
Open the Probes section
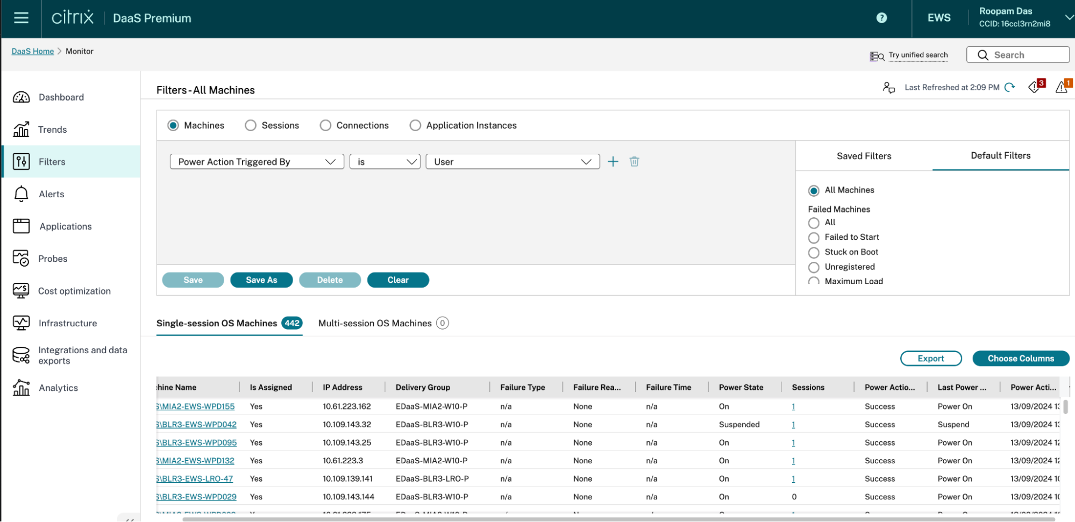coord(53,259)
